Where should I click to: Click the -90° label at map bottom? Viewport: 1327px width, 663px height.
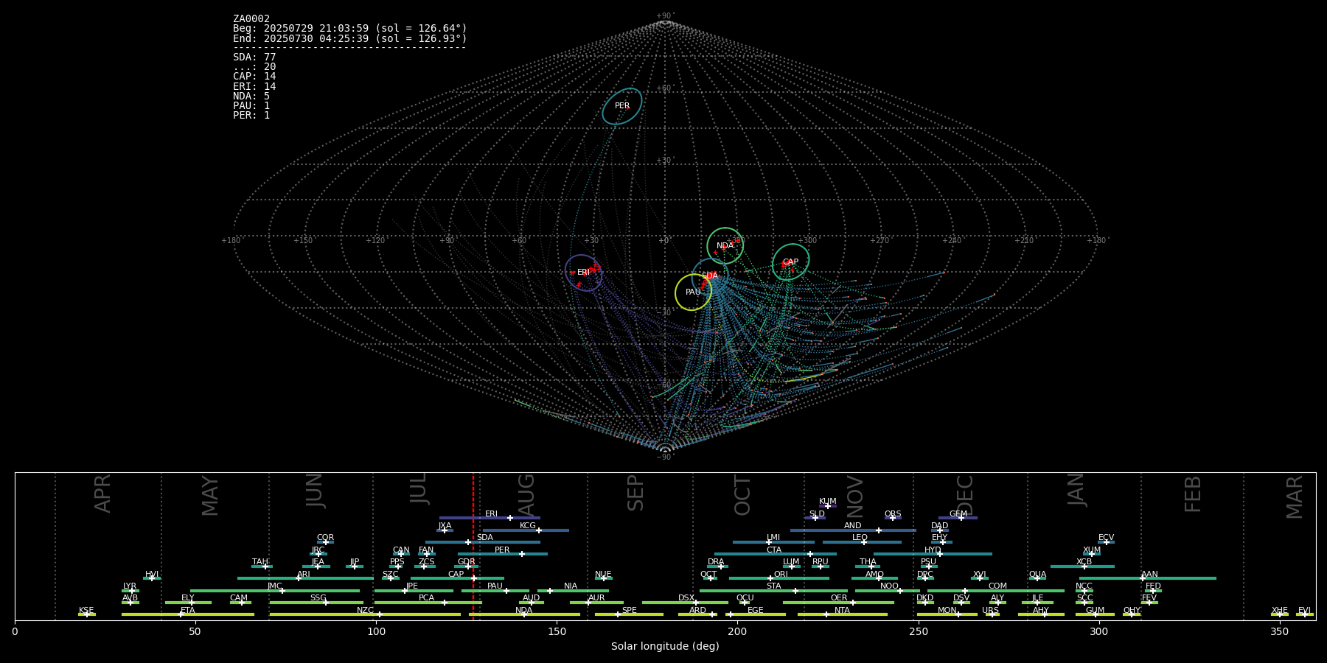coord(665,457)
